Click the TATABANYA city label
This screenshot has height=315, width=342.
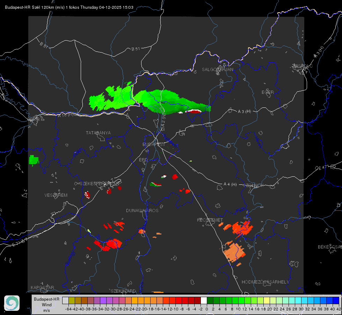coord(98,133)
